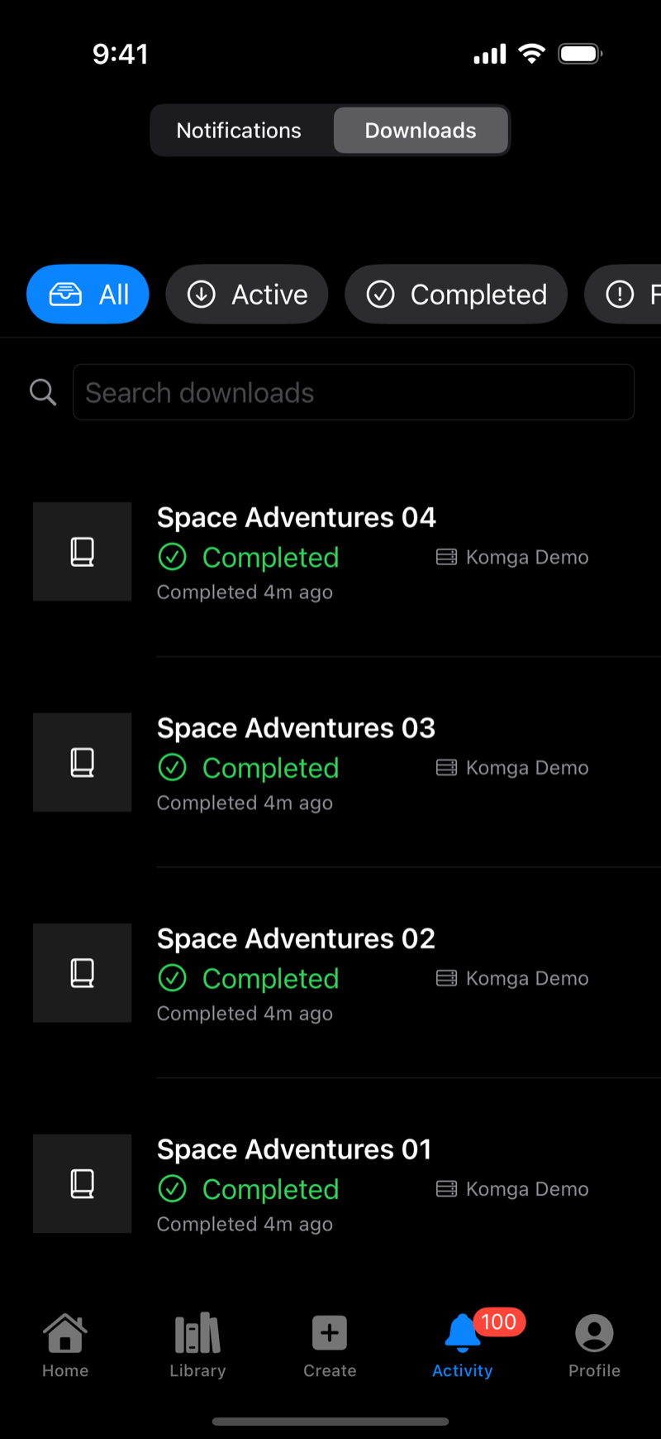Viewport: 661px width, 1439px height.
Task: Click Komga Demo server icon on Space Adventures 03
Action: click(x=446, y=768)
